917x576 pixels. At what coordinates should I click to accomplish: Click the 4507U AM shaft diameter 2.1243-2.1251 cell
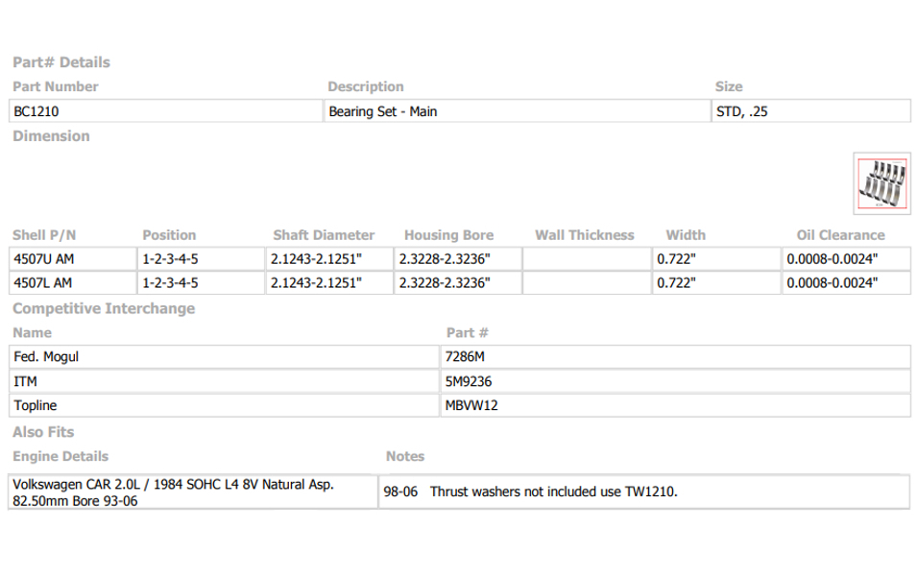(329, 259)
